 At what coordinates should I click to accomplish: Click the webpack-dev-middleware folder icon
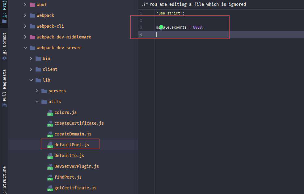coord(32,37)
